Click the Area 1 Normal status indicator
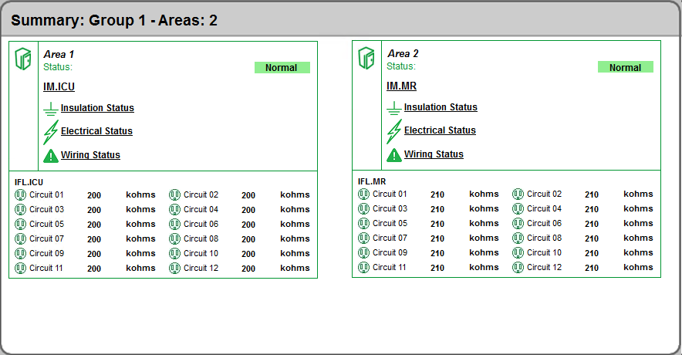Viewport: 682px width, 355px height. pyautogui.click(x=282, y=68)
